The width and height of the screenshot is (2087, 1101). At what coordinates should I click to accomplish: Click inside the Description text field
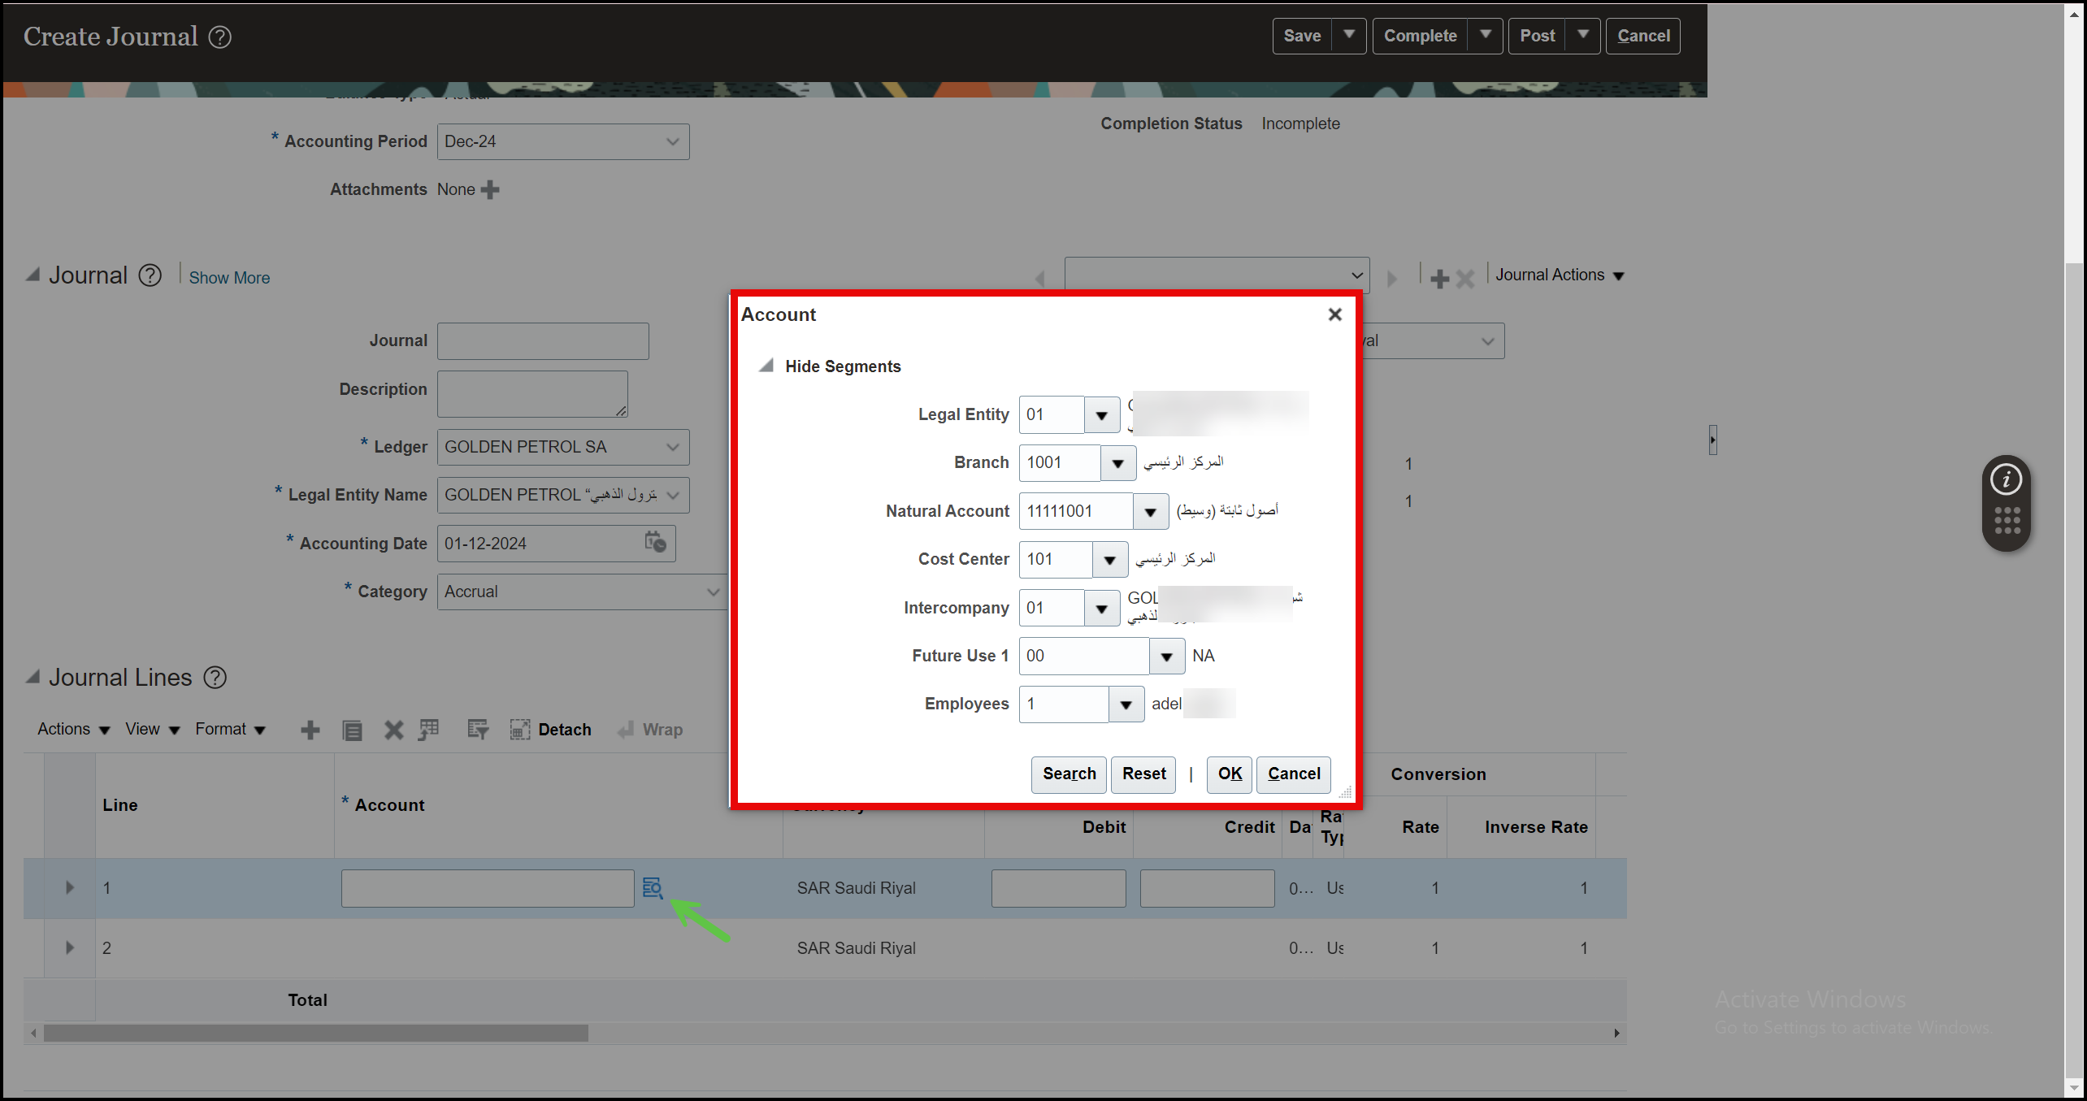pyautogui.click(x=532, y=393)
